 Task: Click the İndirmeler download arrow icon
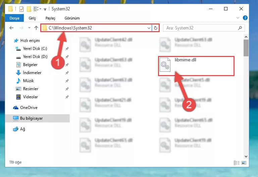click(18, 73)
